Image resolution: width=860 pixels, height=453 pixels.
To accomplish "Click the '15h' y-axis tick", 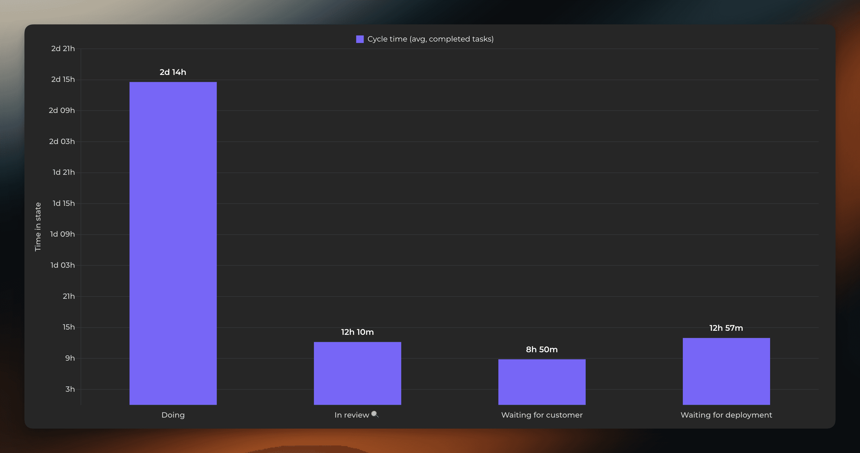I will click(69, 327).
